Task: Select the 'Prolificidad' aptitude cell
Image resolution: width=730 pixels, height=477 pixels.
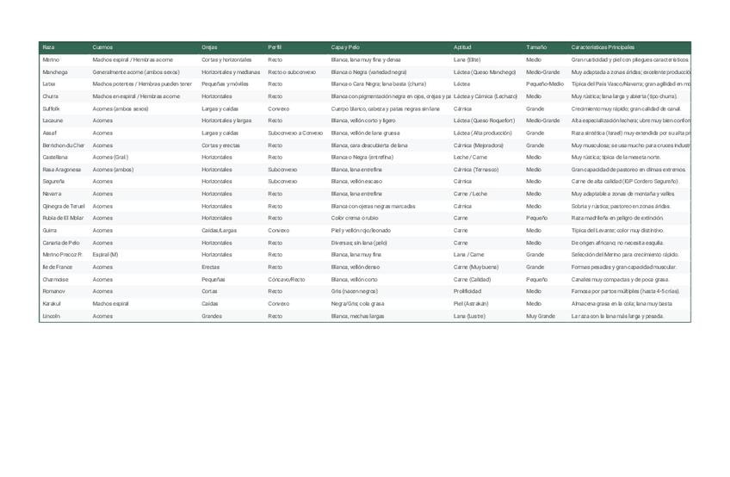Action: tap(468, 292)
